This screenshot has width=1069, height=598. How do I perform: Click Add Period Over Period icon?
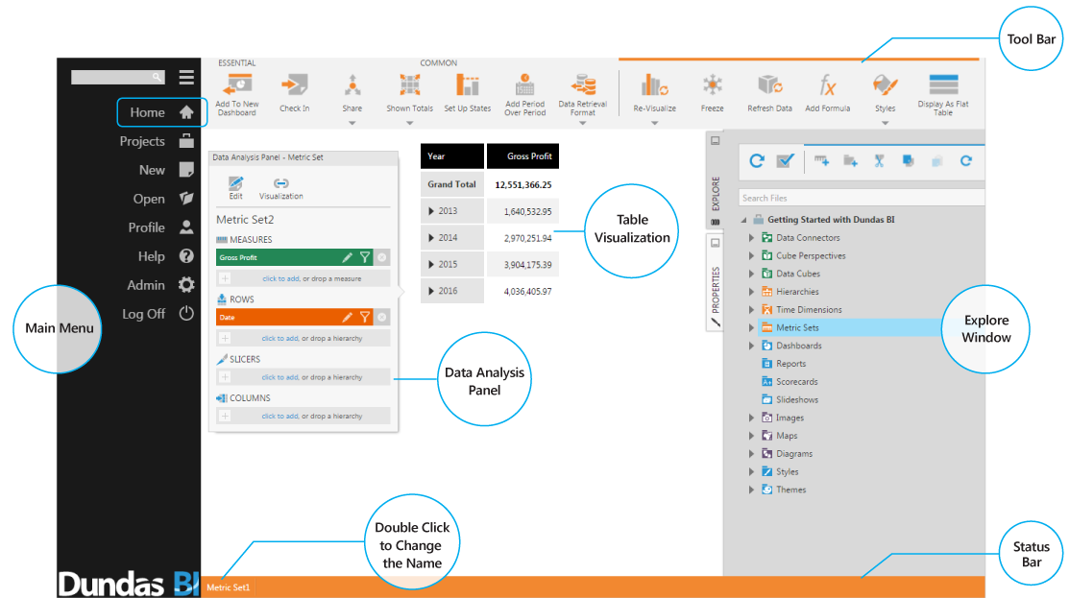525,85
